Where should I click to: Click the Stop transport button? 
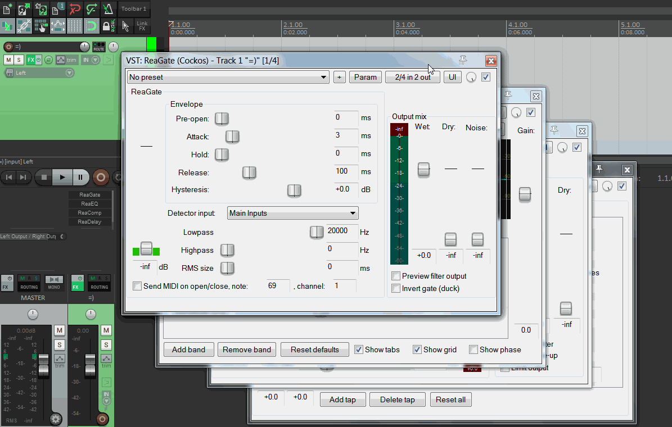(x=44, y=177)
